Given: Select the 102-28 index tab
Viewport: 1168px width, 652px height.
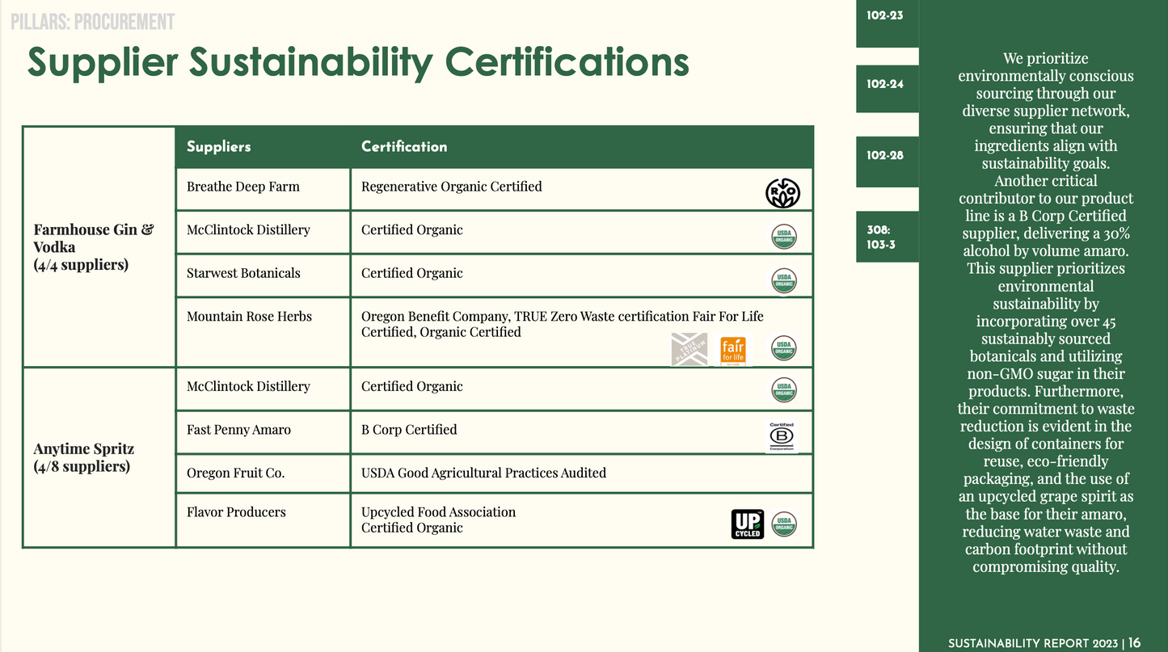Looking at the screenshot, I should (887, 156).
